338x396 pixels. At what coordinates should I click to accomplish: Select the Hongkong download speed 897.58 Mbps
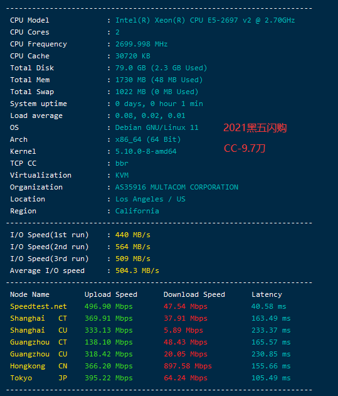click(x=187, y=366)
